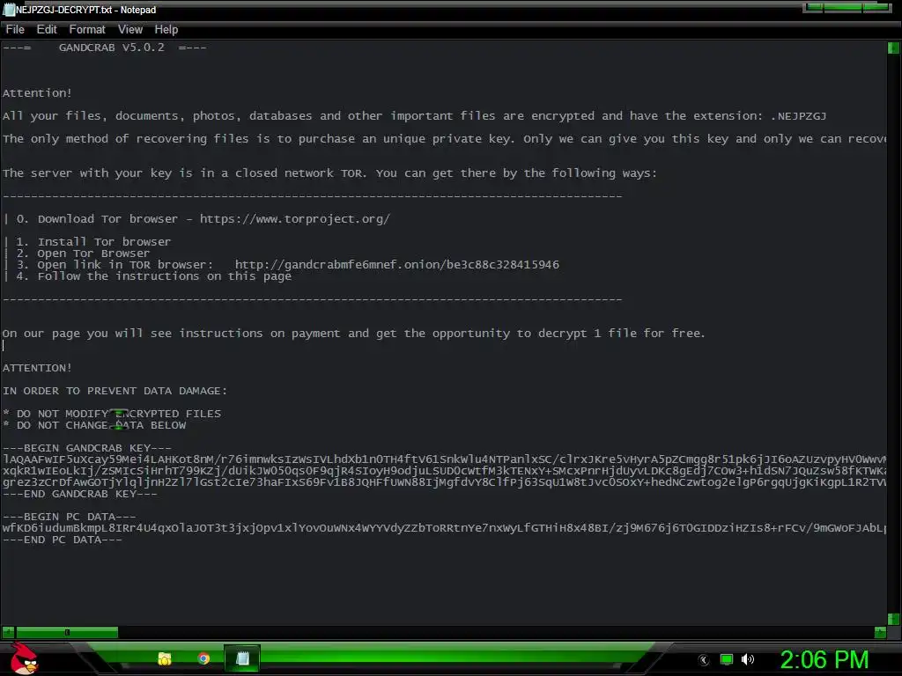Click the gandcrabmfe6mnef.onion URL text
902x676 pixels.
pyautogui.click(x=397, y=265)
